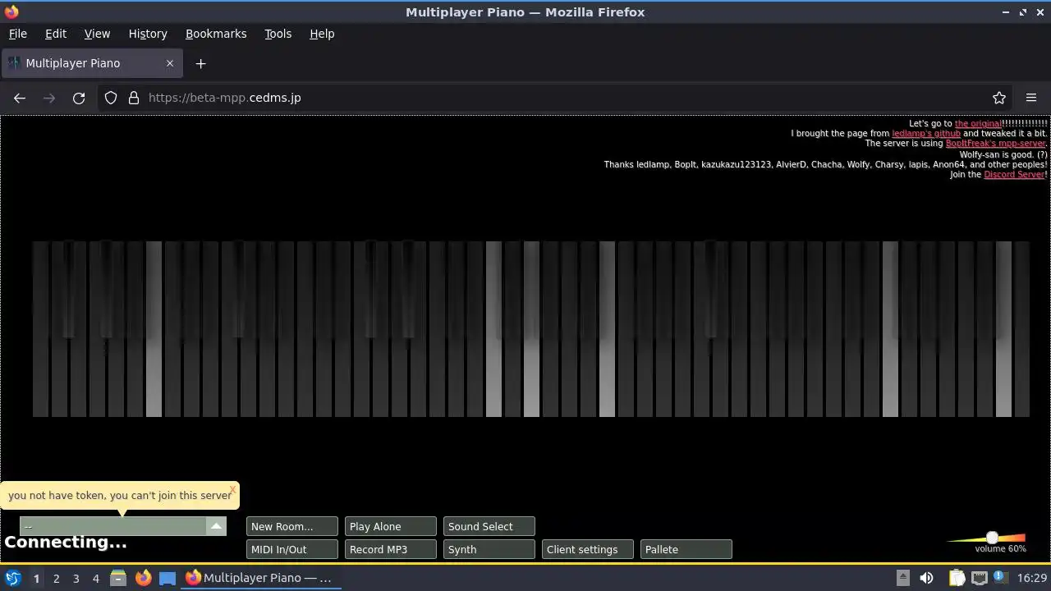Switch to workspace 2
Screen dimensions: 1051x591
[x=56, y=578]
